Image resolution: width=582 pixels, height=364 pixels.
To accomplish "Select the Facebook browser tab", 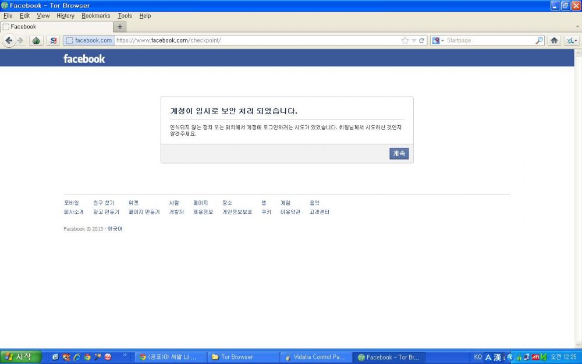I will [57, 27].
